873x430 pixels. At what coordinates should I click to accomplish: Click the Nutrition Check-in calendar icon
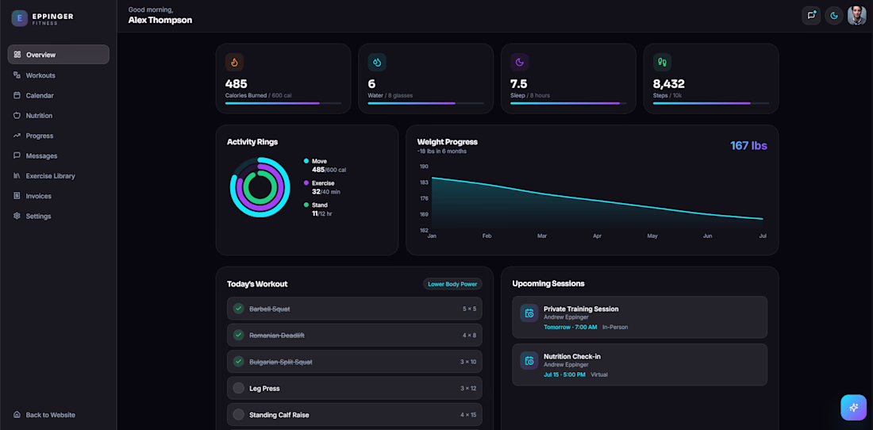click(529, 360)
